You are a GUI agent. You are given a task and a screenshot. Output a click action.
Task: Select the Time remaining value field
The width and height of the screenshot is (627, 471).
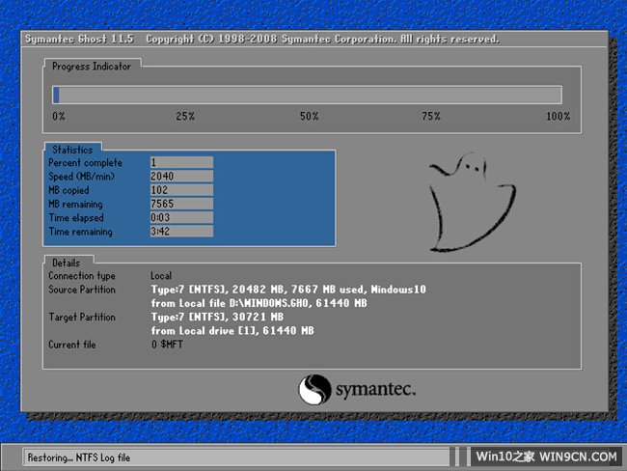(180, 232)
